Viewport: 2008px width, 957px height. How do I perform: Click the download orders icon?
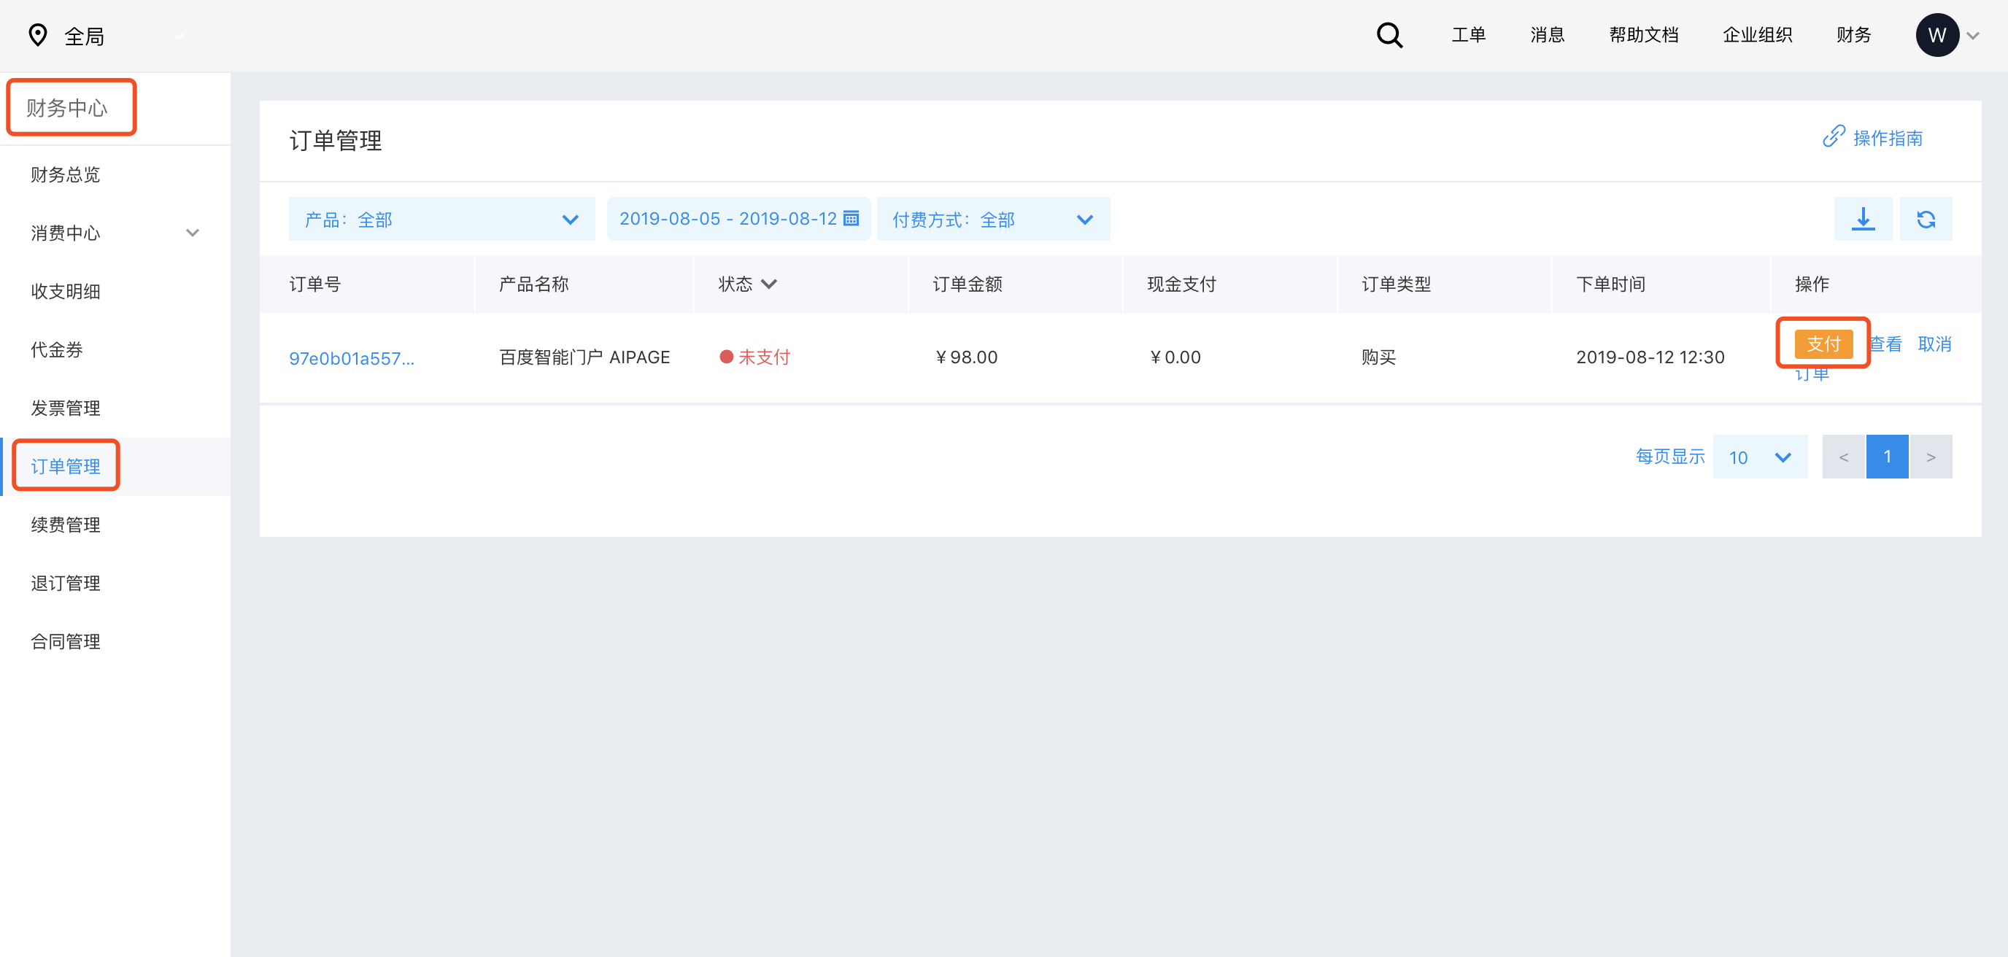click(x=1862, y=219)
